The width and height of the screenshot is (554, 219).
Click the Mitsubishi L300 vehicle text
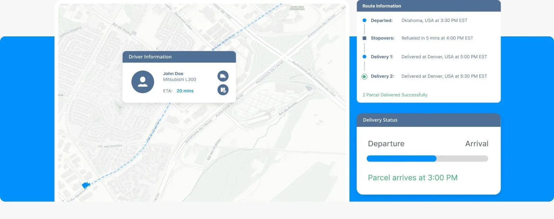click(179, 80)
